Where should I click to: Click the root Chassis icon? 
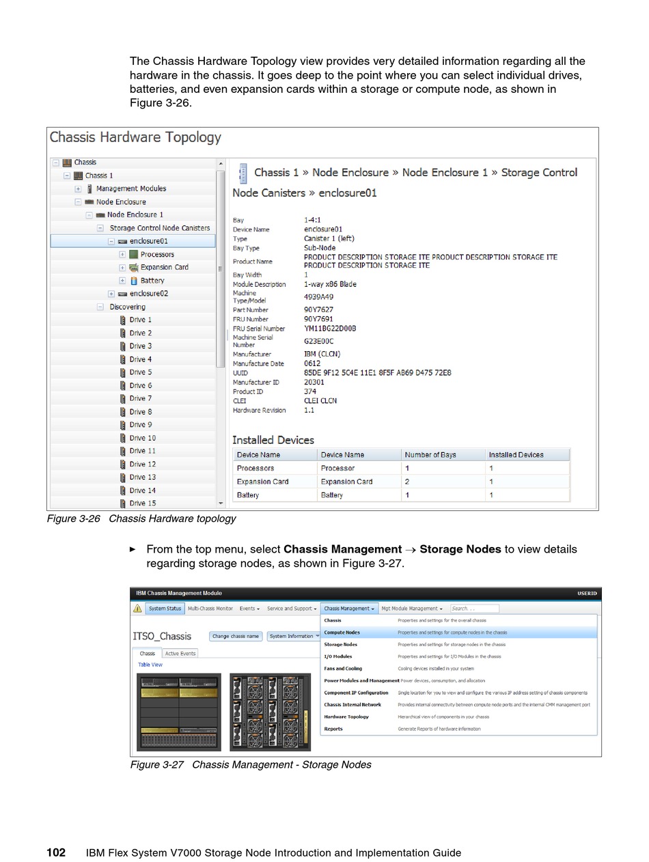(67, 163)
